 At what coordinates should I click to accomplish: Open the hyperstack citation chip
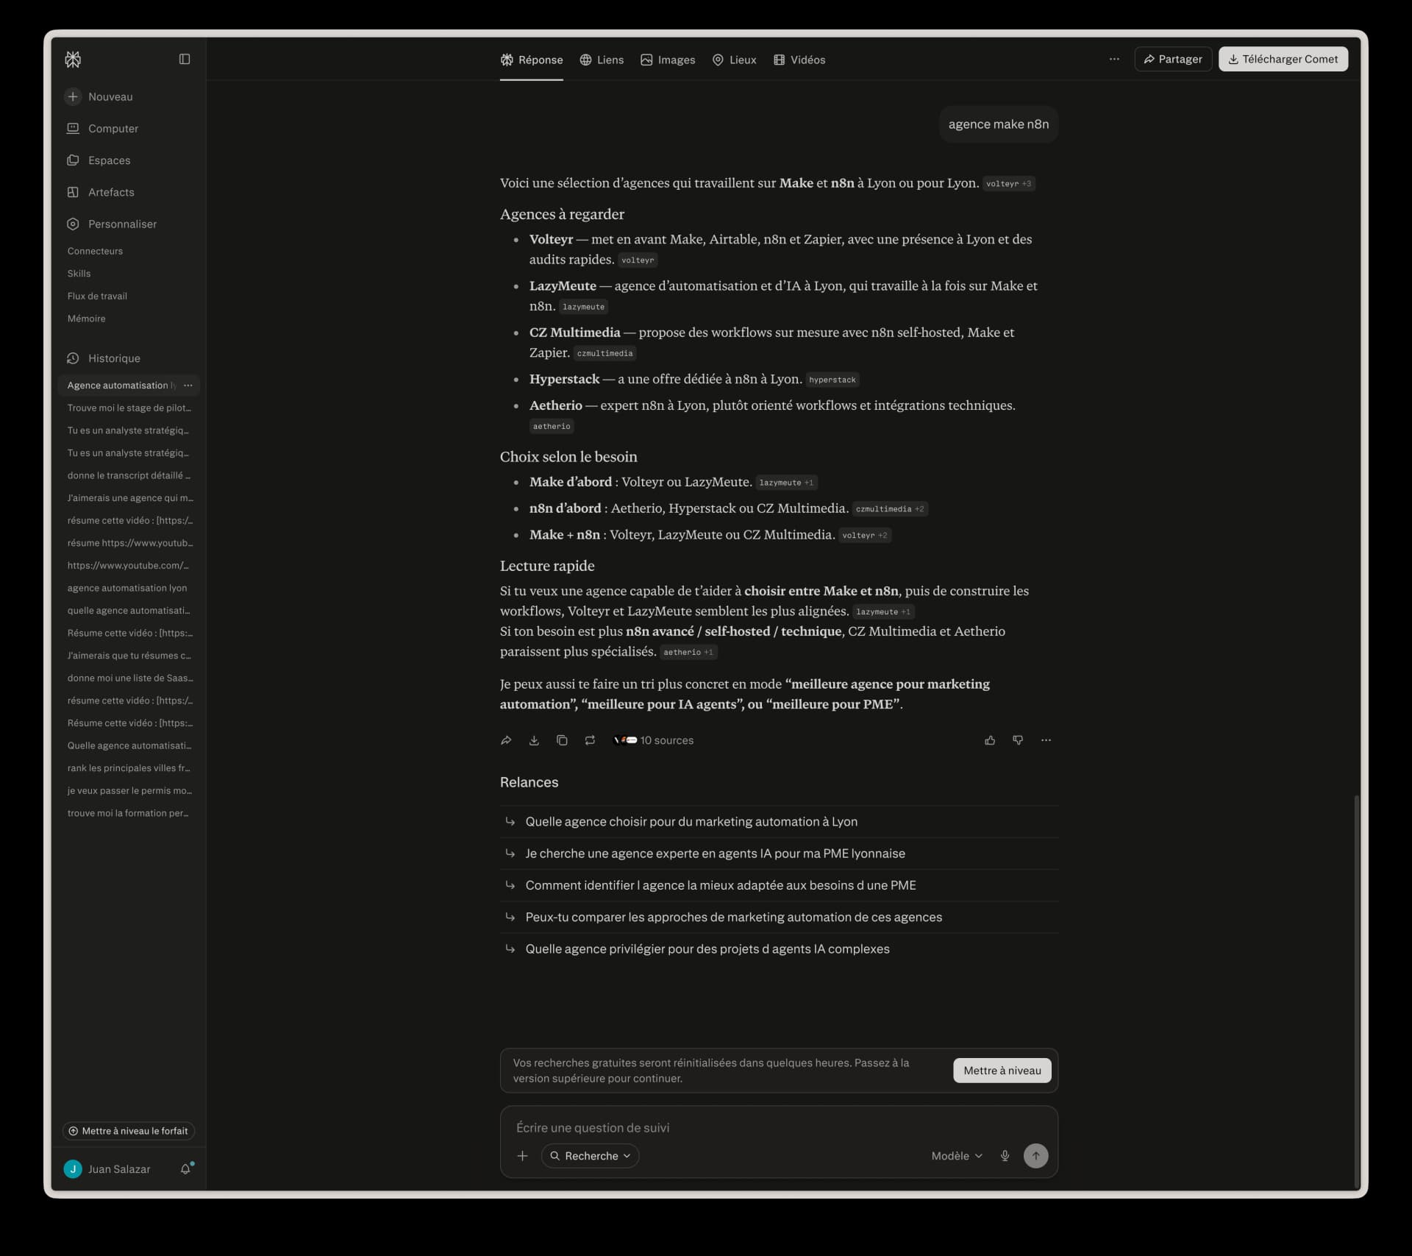(x=832, y=380)
